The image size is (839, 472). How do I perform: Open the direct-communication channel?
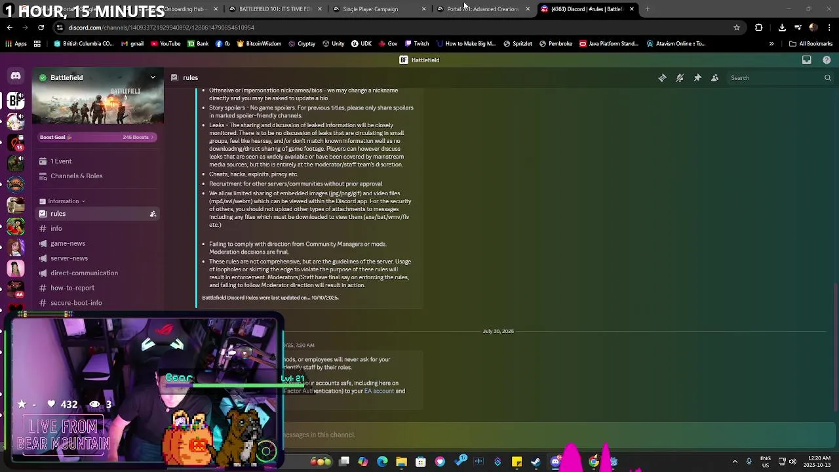pos(97,273)
